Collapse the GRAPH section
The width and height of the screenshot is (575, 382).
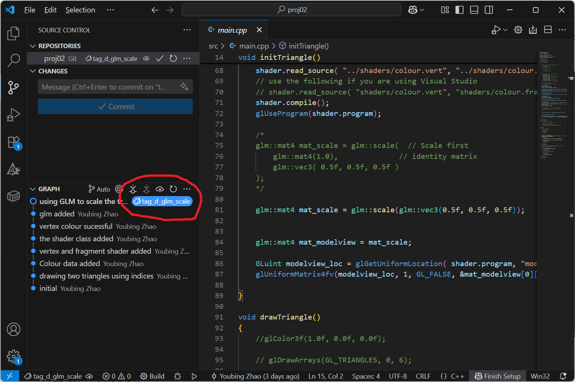(x=33, y=189)
